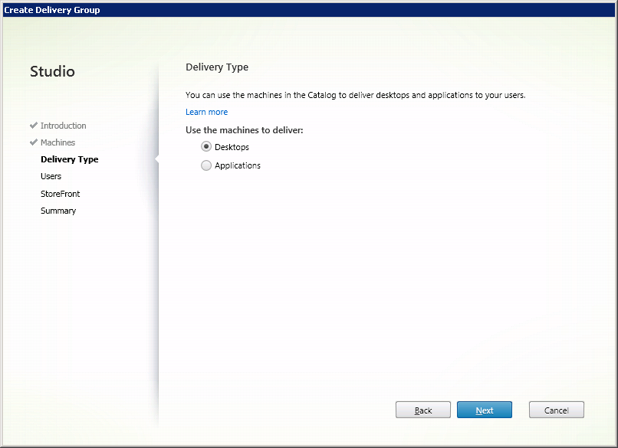The height and width of the screenshot is (448, 618).
Task: Click the Back button
Action: [x=423, y=410]
